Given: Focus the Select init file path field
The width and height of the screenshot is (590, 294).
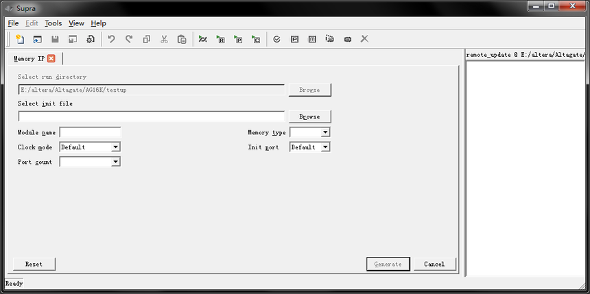Looking at the screenshot, I should [x=151, y=117].
